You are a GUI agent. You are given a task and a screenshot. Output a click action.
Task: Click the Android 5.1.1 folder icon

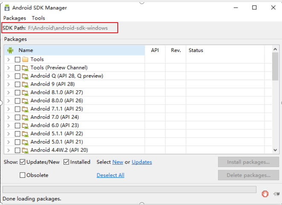tap(25, 134)
